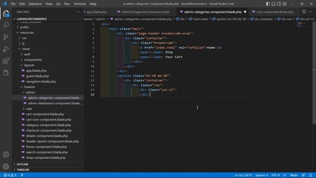This screenshot has width=316, height=178.
Task: Open navigation.blade.php file
Action: point(41,82)
